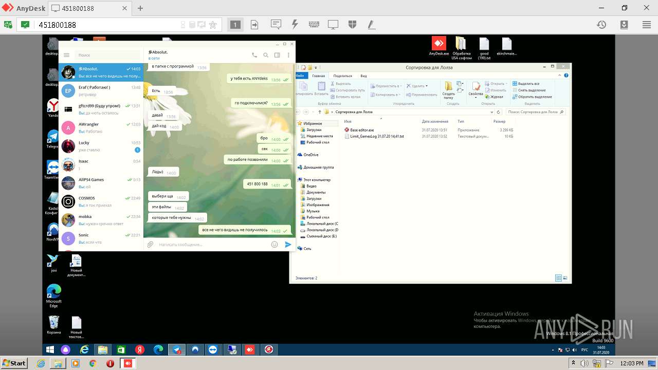The image size is (658, 370).
Task: Open the gftcrd99 chat in Telegram
Action: (x=101, y=109)
